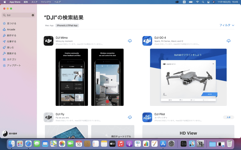Open the Apple menu
This screenshot has height=150, width=241.
coord(5,2)
